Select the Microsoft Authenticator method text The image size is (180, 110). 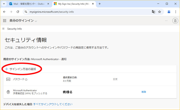click(25, 90)
